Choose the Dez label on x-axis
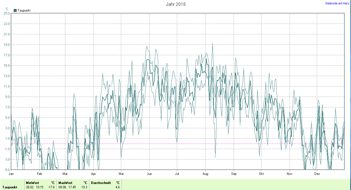 317,174
